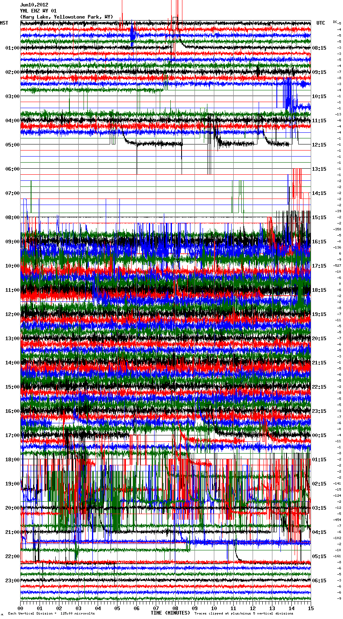Click the 03:15 UTC time label
343x619 pixels.
coord(319,508)
